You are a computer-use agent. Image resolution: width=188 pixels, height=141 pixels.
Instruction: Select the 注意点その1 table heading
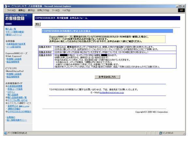(x=45, y=47)
